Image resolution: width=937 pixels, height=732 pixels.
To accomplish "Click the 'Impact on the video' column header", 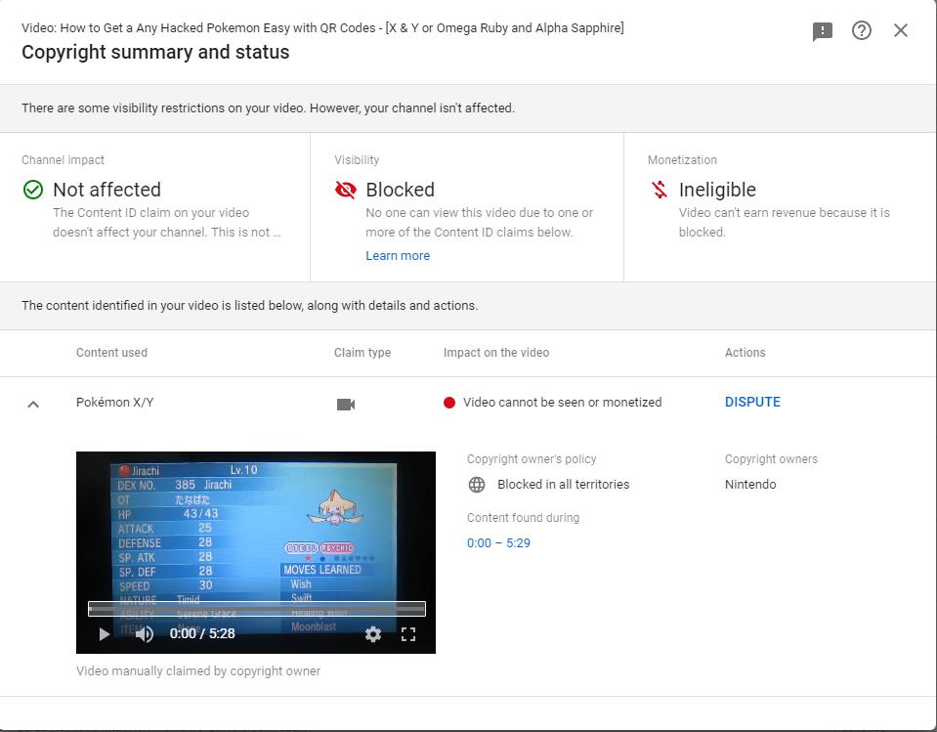I will 496,353.
